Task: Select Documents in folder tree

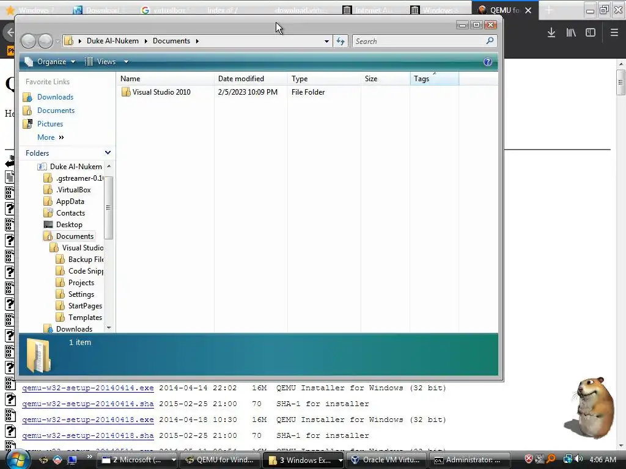Action: [75, 236]
